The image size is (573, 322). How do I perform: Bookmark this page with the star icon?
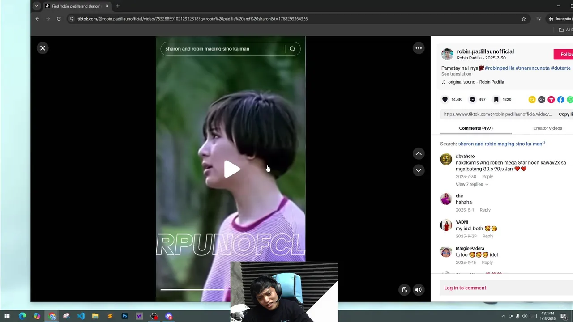[524, 19]
